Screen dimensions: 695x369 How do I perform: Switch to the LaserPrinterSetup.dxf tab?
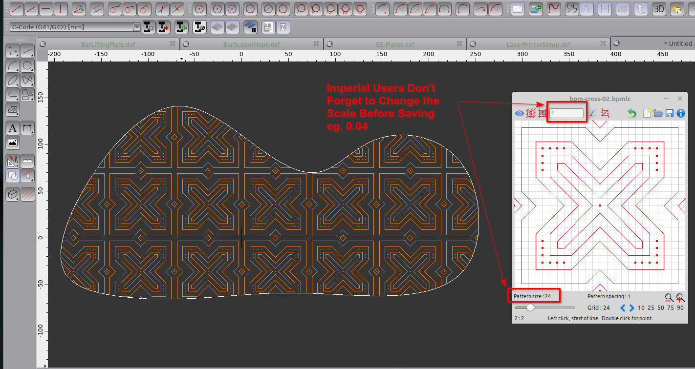(x=538, y=44)
